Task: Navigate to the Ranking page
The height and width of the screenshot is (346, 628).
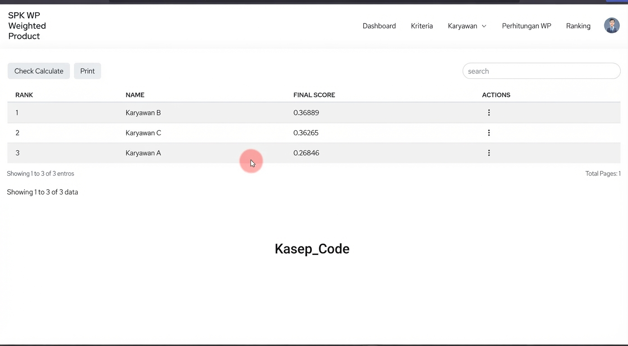Action: (x=578, y=26)
